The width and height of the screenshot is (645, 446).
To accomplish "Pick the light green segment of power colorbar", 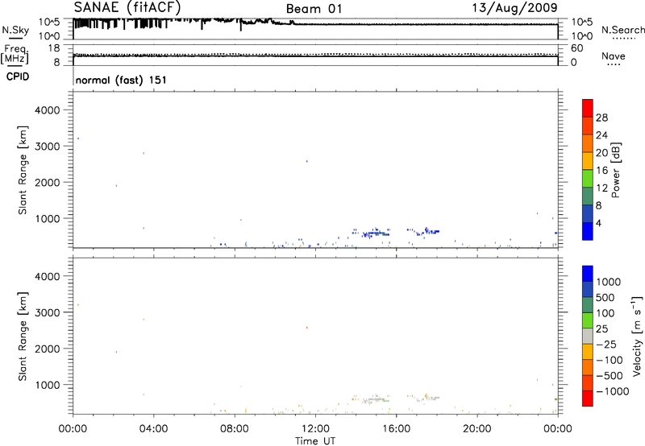I will [x=588, y=178].
